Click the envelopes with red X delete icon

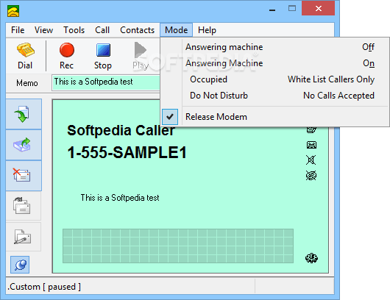pyautogui.click(x=24, y=176)
